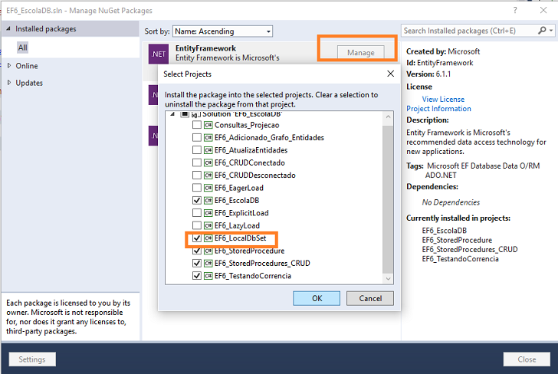Tick the EF6_EagerLoad checkbox

[x=197, y=188]
